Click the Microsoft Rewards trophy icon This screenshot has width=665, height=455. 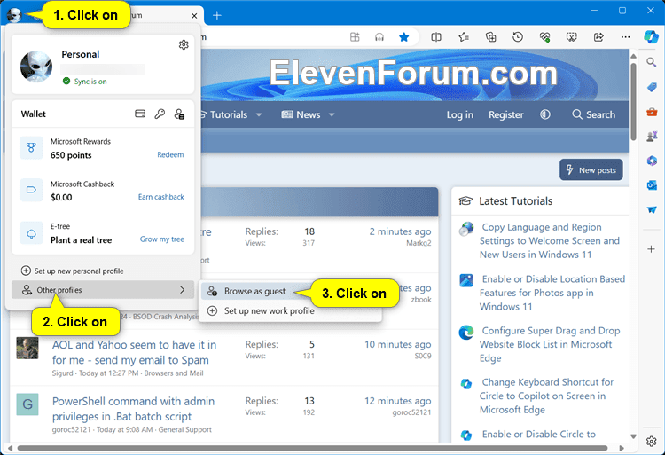pyautogui.click(x=31, y=147)
